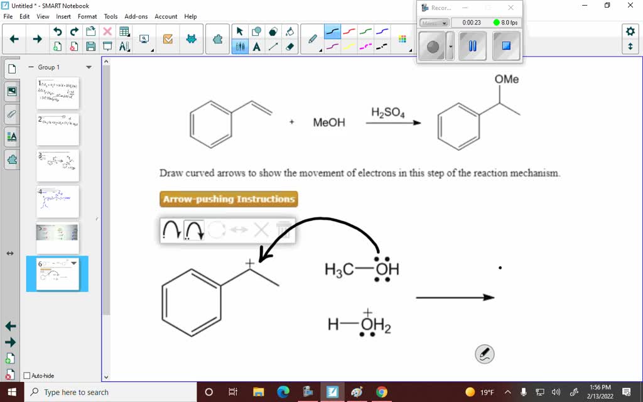Click the Undo icon
The height and width of the screenshot is (402, 643).
point(57,31)
